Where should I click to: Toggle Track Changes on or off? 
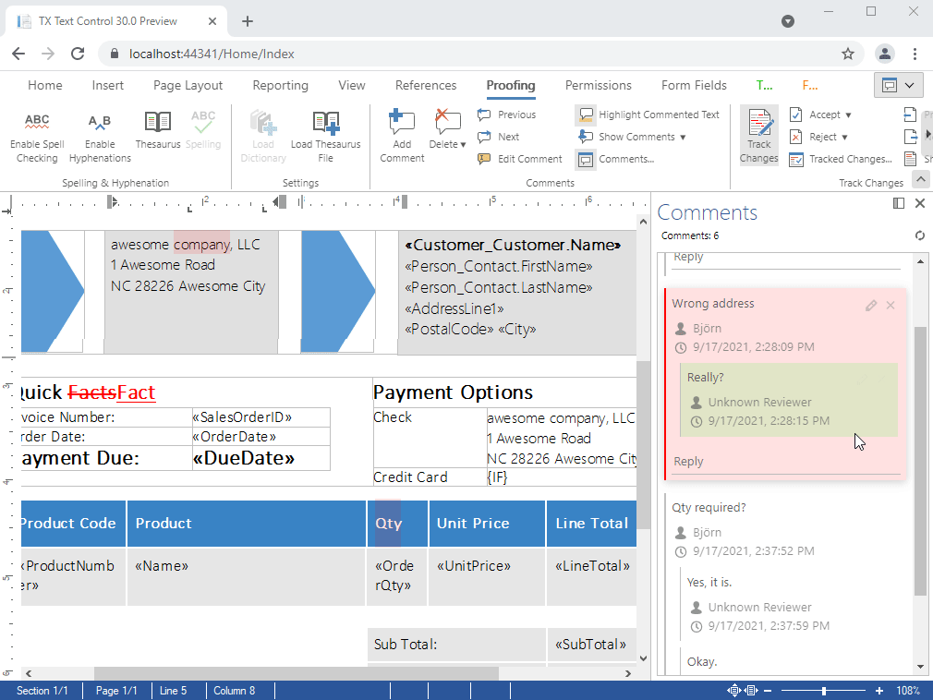[759, 135]
